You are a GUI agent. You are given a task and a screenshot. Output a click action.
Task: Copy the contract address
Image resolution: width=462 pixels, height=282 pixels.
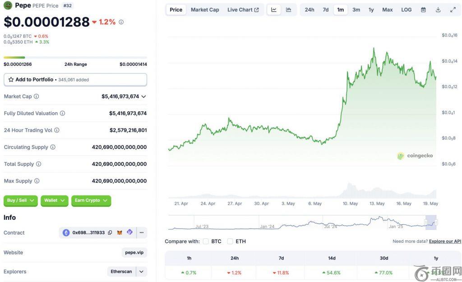(x=110, y=233)
